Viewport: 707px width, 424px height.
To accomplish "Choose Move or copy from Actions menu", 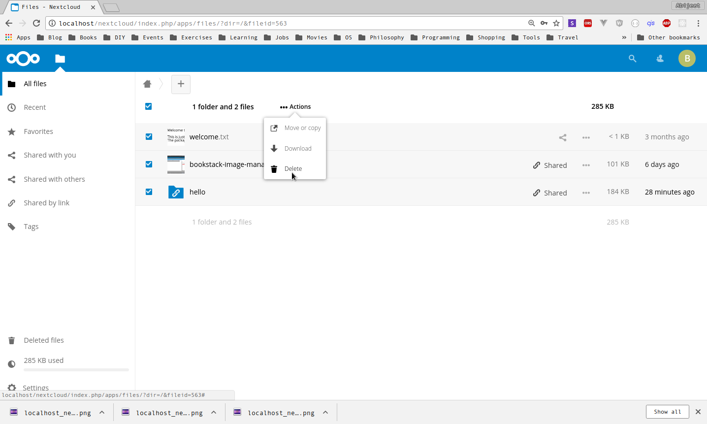I will [x=302, y=128].
